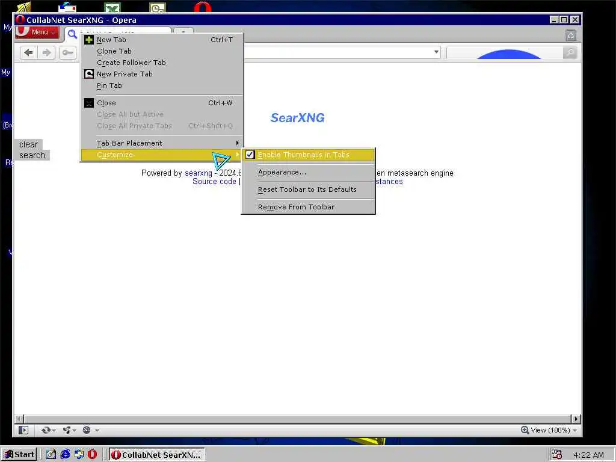Image resolution: width=616 pixels, height=462 pixels.
Task: Toggle the side panel button in status bar
Action: coord(23,430)
